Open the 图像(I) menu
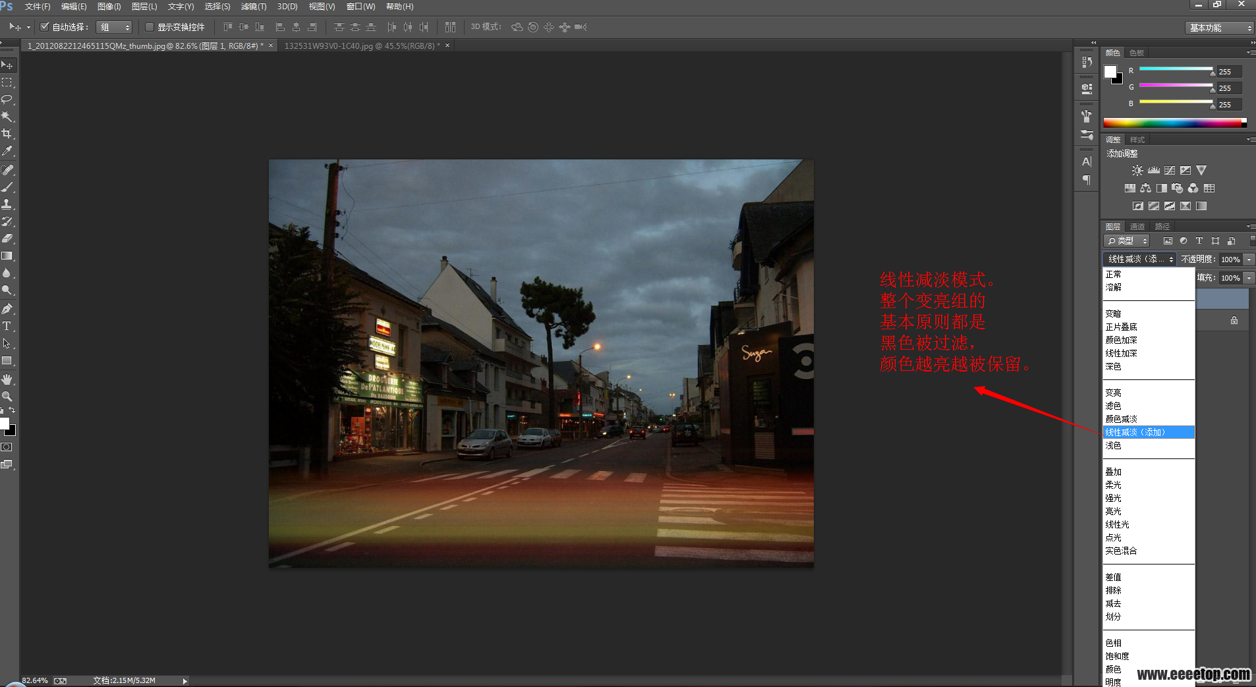The image size is (1256, 687). pos(109,7)
